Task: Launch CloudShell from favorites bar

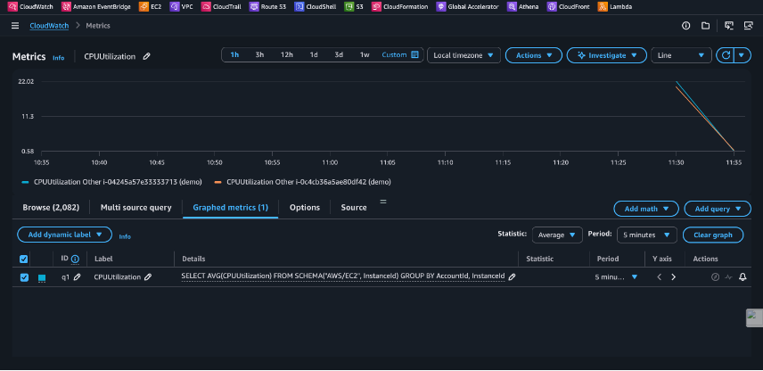Action: (x=316, y=7)
